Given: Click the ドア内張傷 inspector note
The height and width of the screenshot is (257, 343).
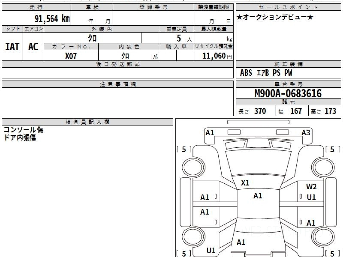Looking at the screenshot, I should pos(19,138).
